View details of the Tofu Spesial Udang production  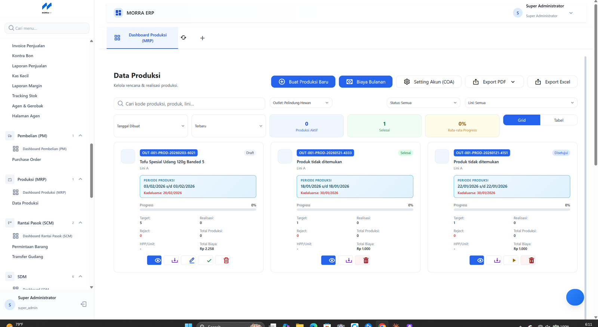click(154, 260)
